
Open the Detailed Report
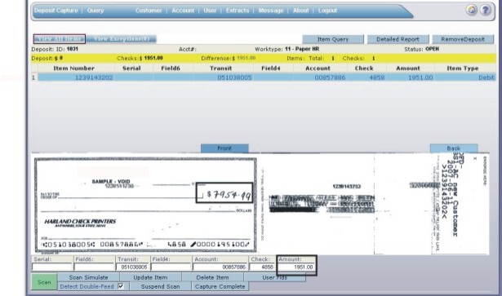398,39
